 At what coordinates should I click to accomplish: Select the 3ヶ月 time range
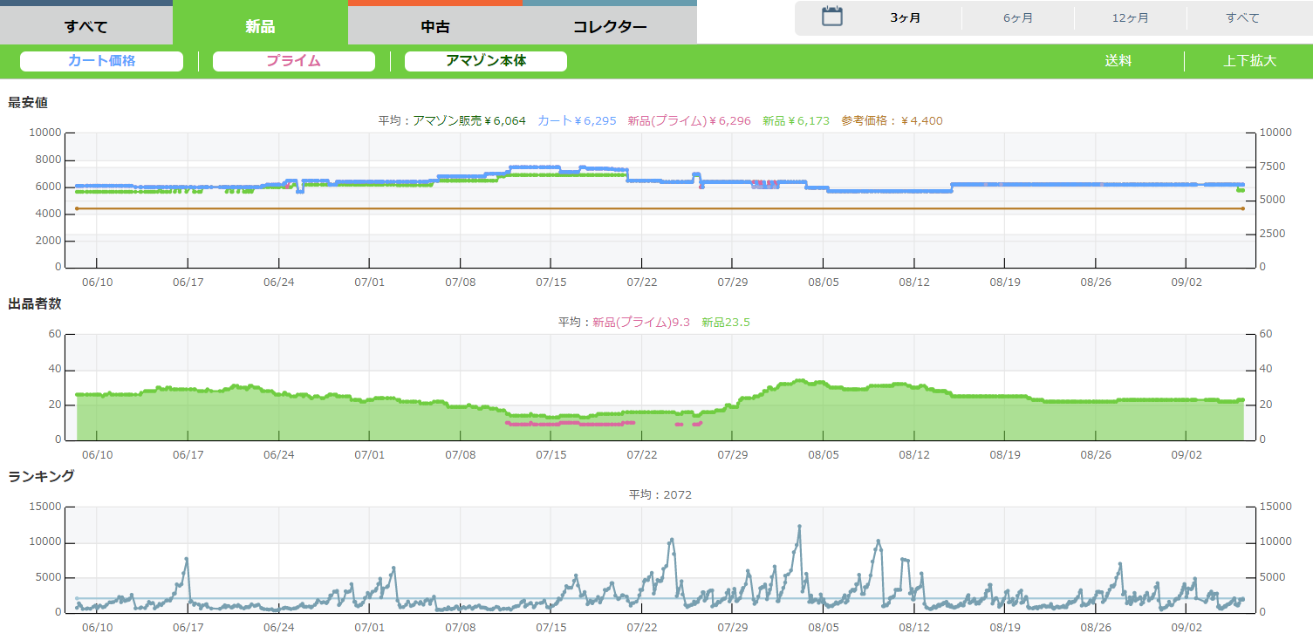click(x=905, y=18)
